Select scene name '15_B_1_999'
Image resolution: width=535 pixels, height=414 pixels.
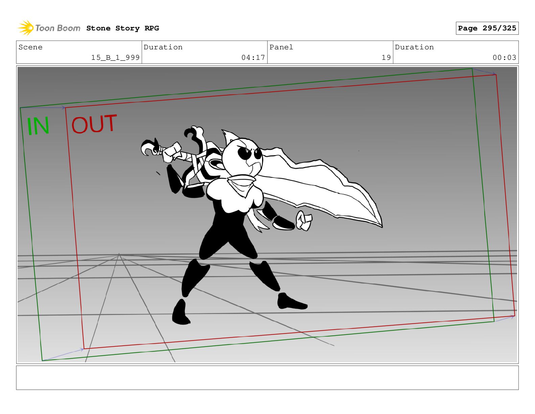click(115, 57)
